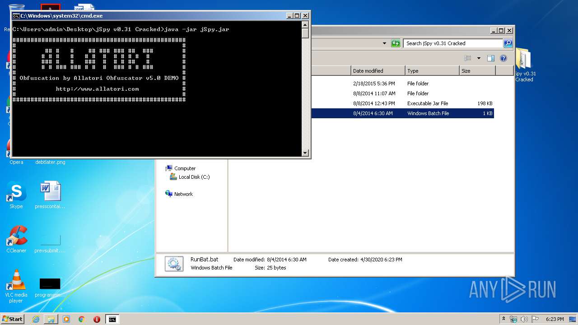Launch Windows Media Player from taskbar

[x=66, y=319]
